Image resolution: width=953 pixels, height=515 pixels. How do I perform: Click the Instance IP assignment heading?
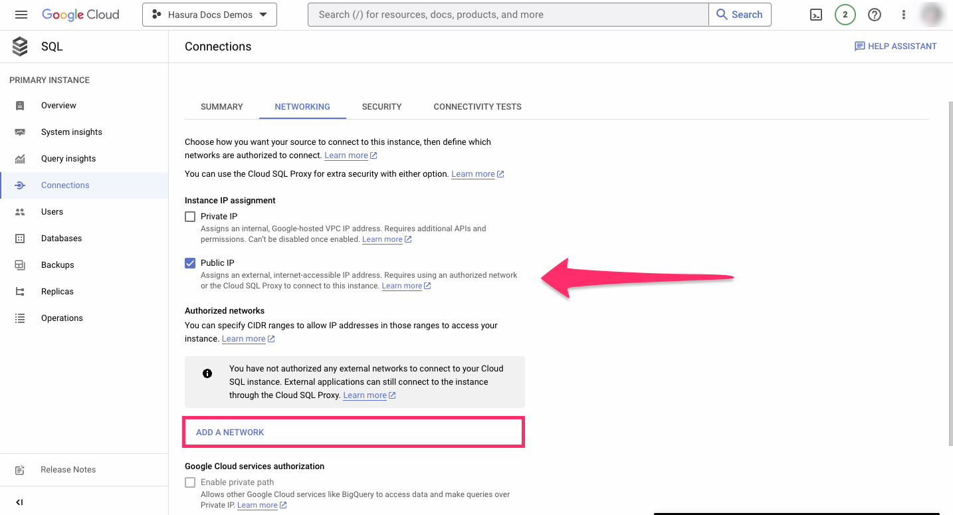[x=230, y=200]
